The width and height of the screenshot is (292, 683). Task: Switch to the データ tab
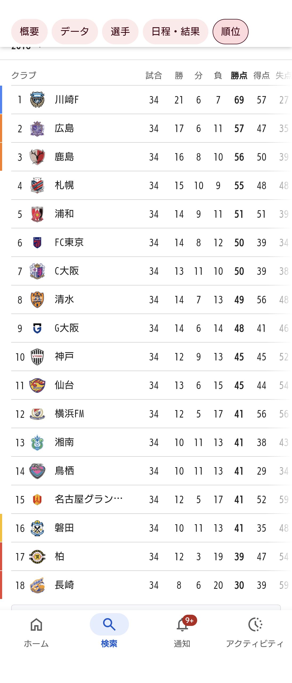[75, 32]
